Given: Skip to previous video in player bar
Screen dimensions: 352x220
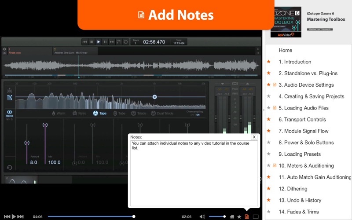Looking at the screenshot, I should (x=7, y=216).
